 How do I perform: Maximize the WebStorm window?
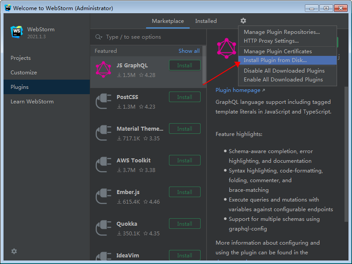tap(326, 8)
